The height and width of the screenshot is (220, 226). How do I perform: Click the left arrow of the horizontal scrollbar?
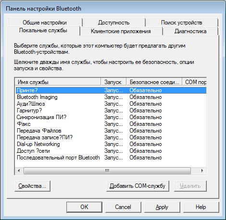pyautogui.click(x=19, y=171)
